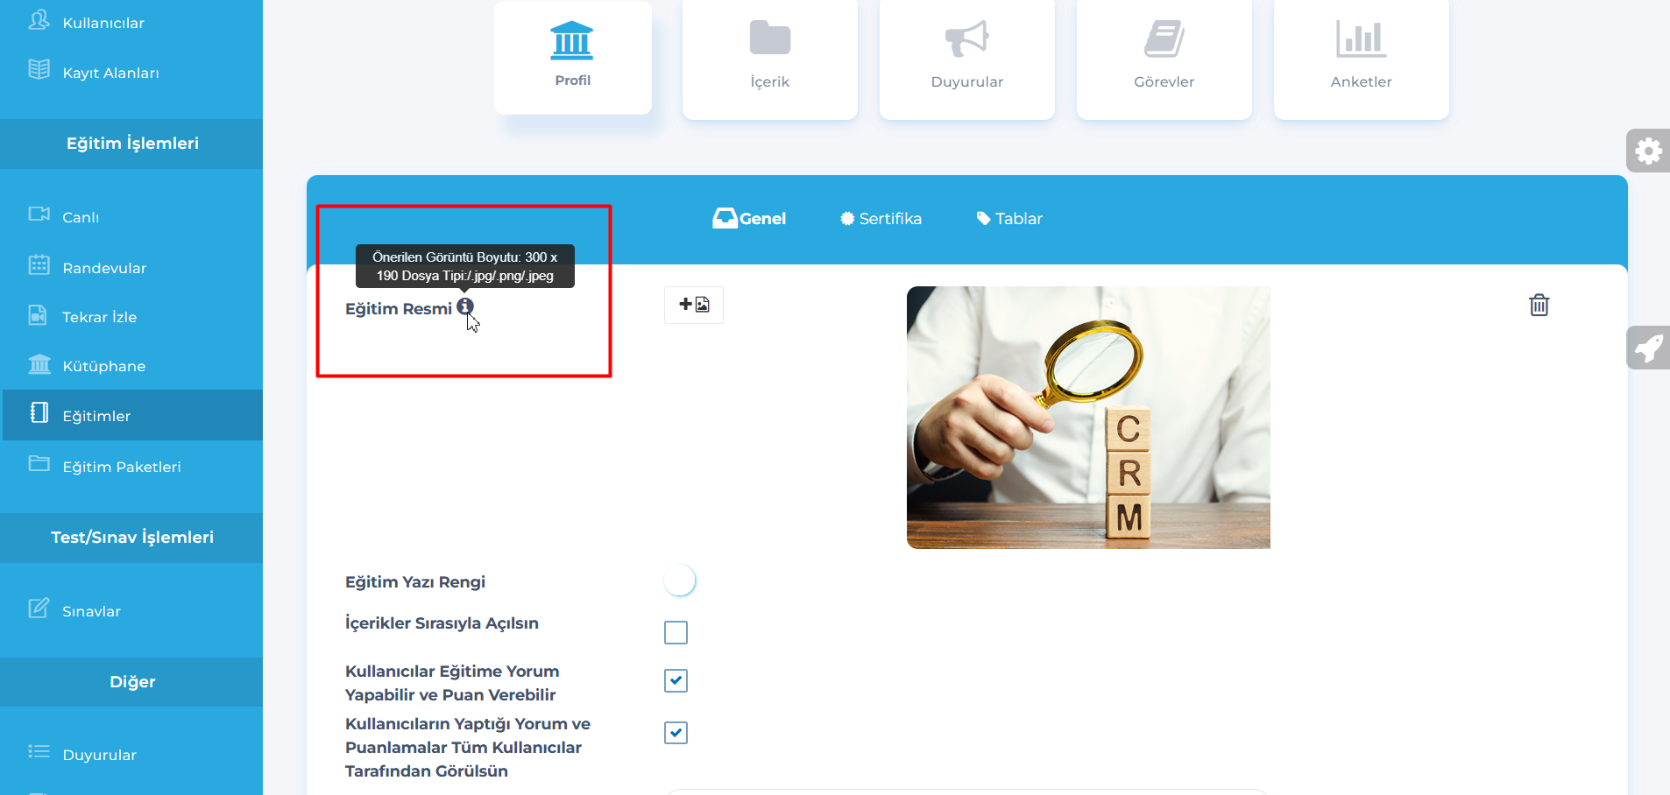Click the info icon next to Eğitim Resmi
Viewport: 1670px width, 795px height.
point(465,306)
